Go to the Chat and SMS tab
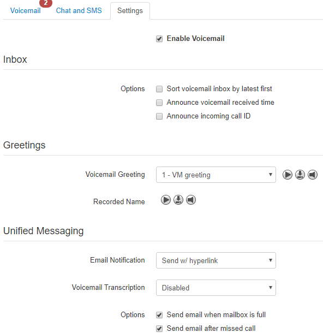 click(x=79, y=10)
